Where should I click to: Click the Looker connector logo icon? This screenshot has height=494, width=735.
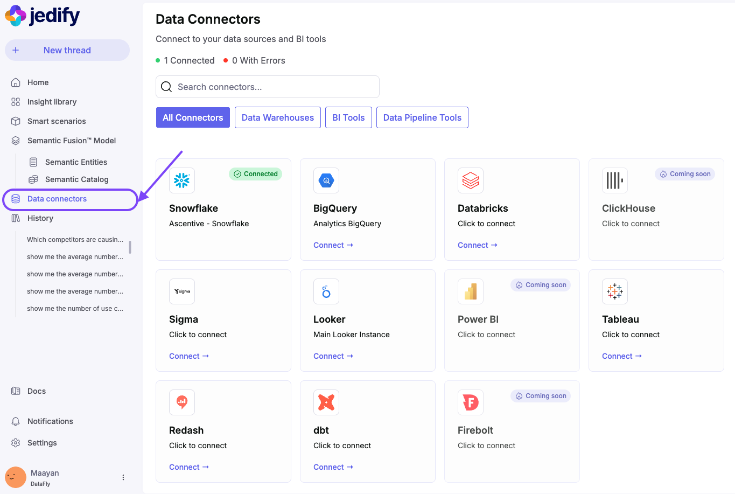pyautogui.click(x=326, y=291)
